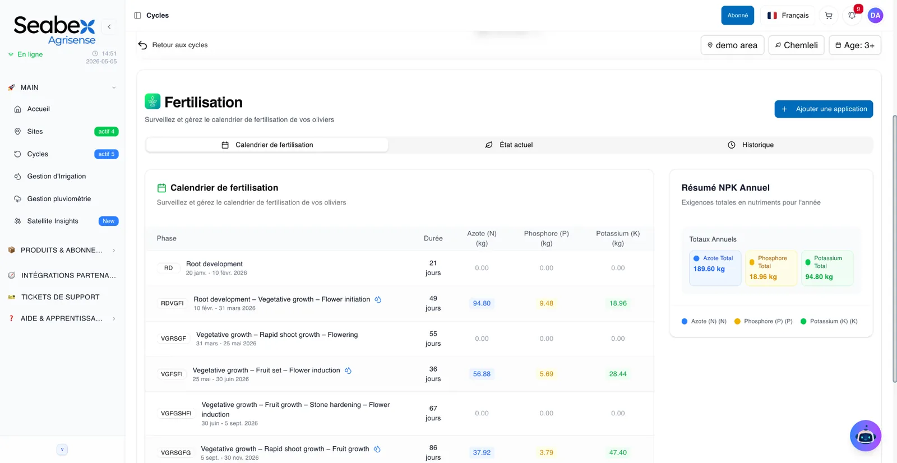This screenshot has width=897, height=463.
Task: Collapse sidebar with the chevron arrow
Action: click(109, 26)
